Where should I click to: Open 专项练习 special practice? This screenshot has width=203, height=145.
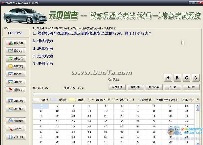(x=16, y=74)
